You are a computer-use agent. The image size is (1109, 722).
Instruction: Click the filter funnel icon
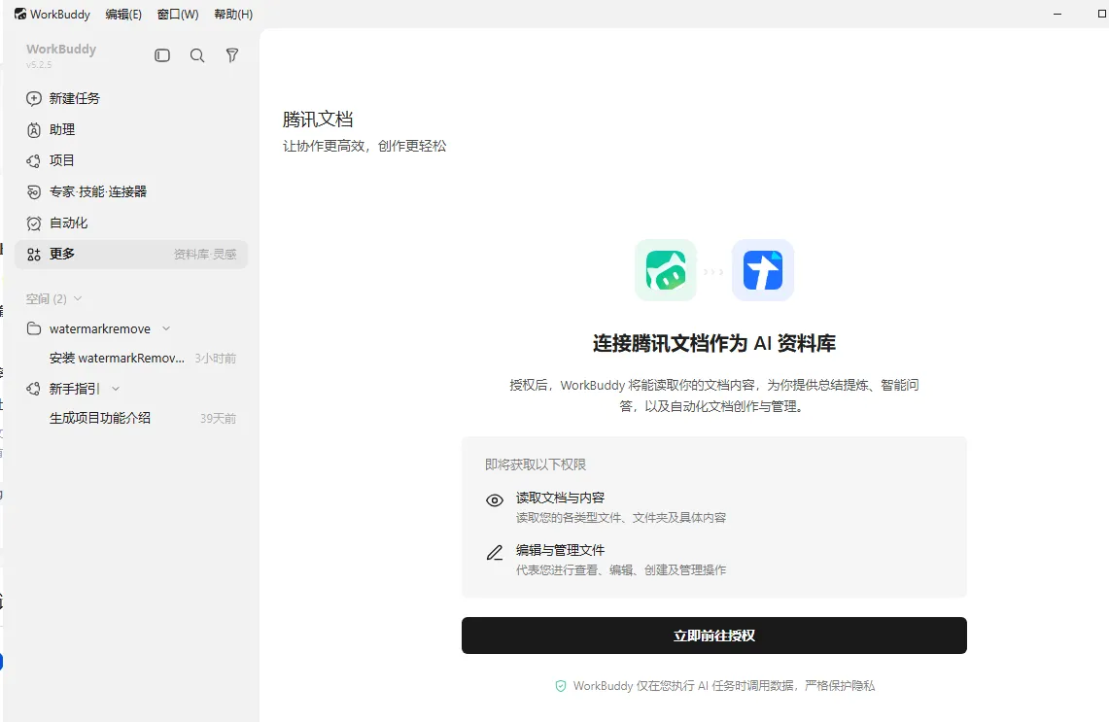[x=232, y=55]
